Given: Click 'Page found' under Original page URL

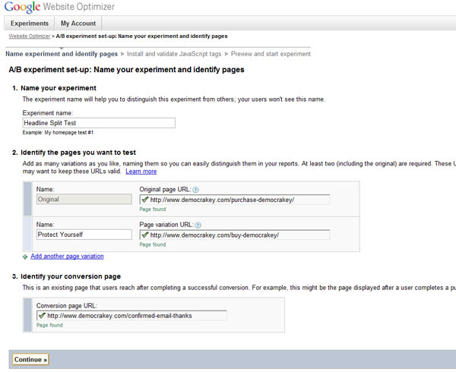Looking at the screenshot, I should click(x=153, y=209).
